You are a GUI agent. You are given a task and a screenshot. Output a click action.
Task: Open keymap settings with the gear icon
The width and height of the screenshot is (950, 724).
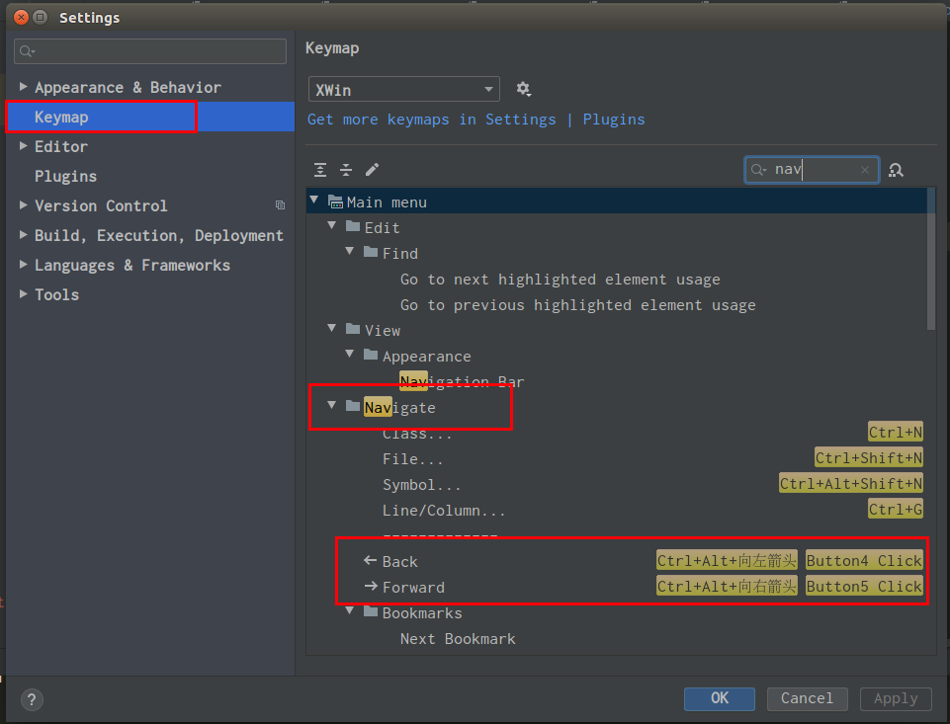[524, 89]
